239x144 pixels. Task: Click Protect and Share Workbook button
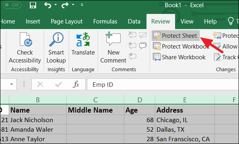pyautogui.click(x=226, y=36)
